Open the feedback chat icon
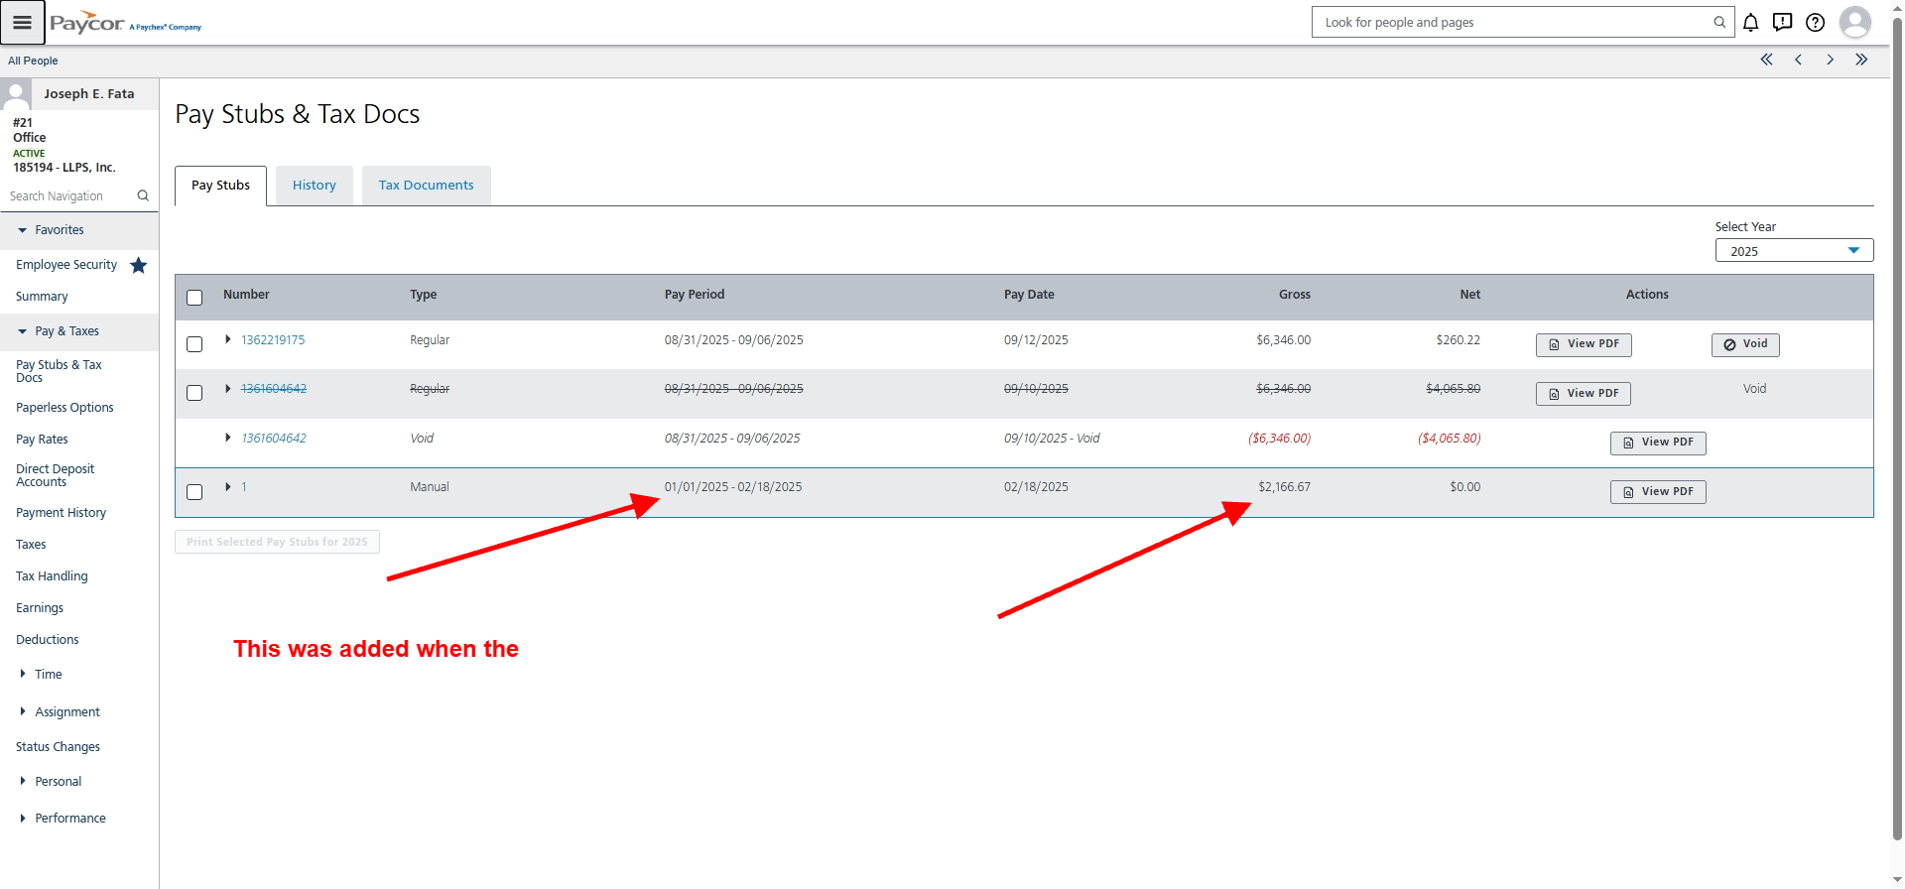Image resolution: width=1905 pixels, height=889 pixels. pyautogui.click(x=1782, y=22)
